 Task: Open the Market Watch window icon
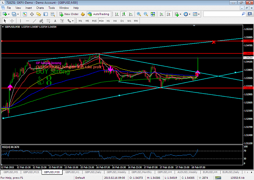pos(25,14)
